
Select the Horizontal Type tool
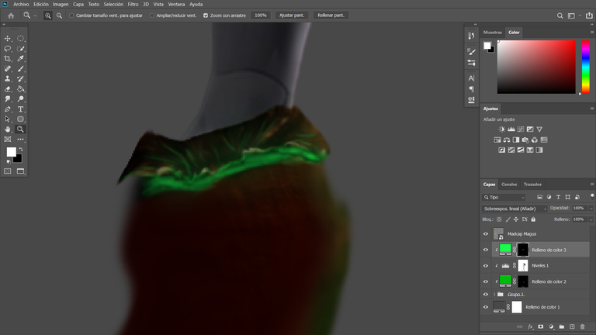(20, 109)
